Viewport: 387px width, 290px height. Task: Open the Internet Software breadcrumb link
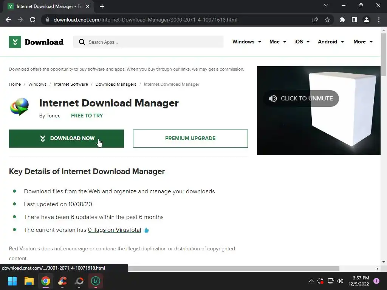tap(71, 84)
